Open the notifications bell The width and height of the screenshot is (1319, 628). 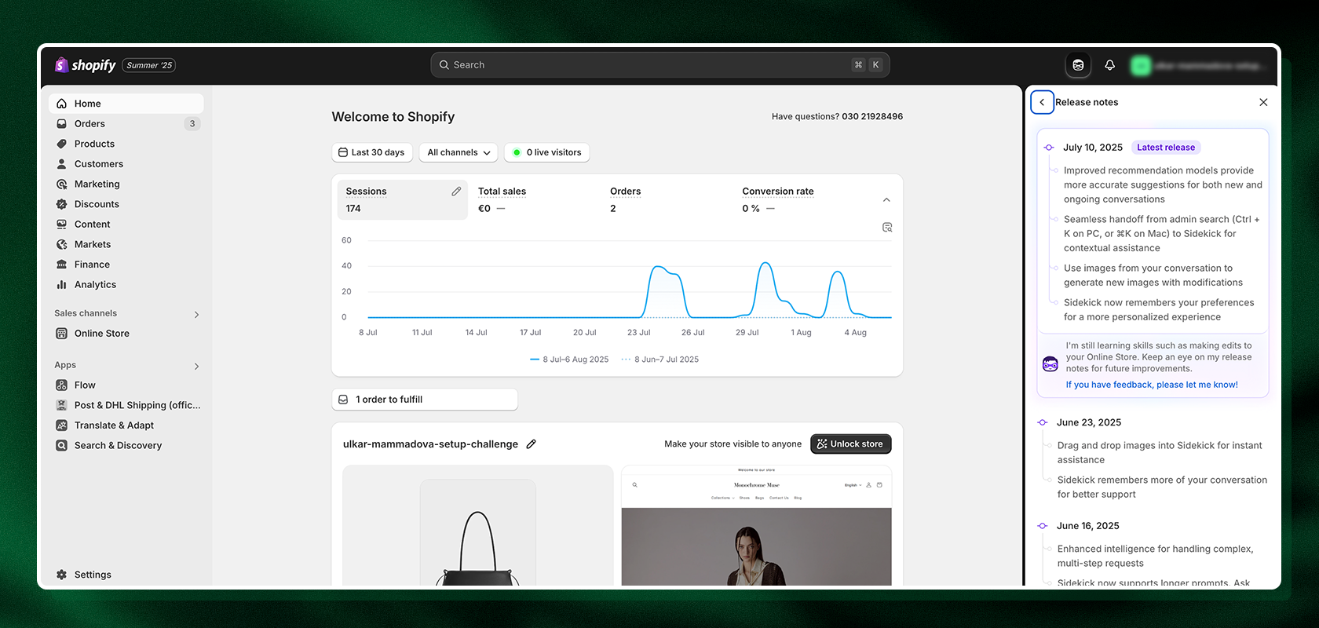coord(1109,65)
